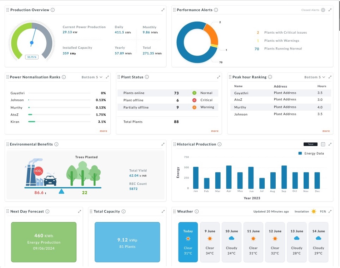Click the more link under Plant Status
This screenshot has height=268, width=340.
tap(215, 131)
